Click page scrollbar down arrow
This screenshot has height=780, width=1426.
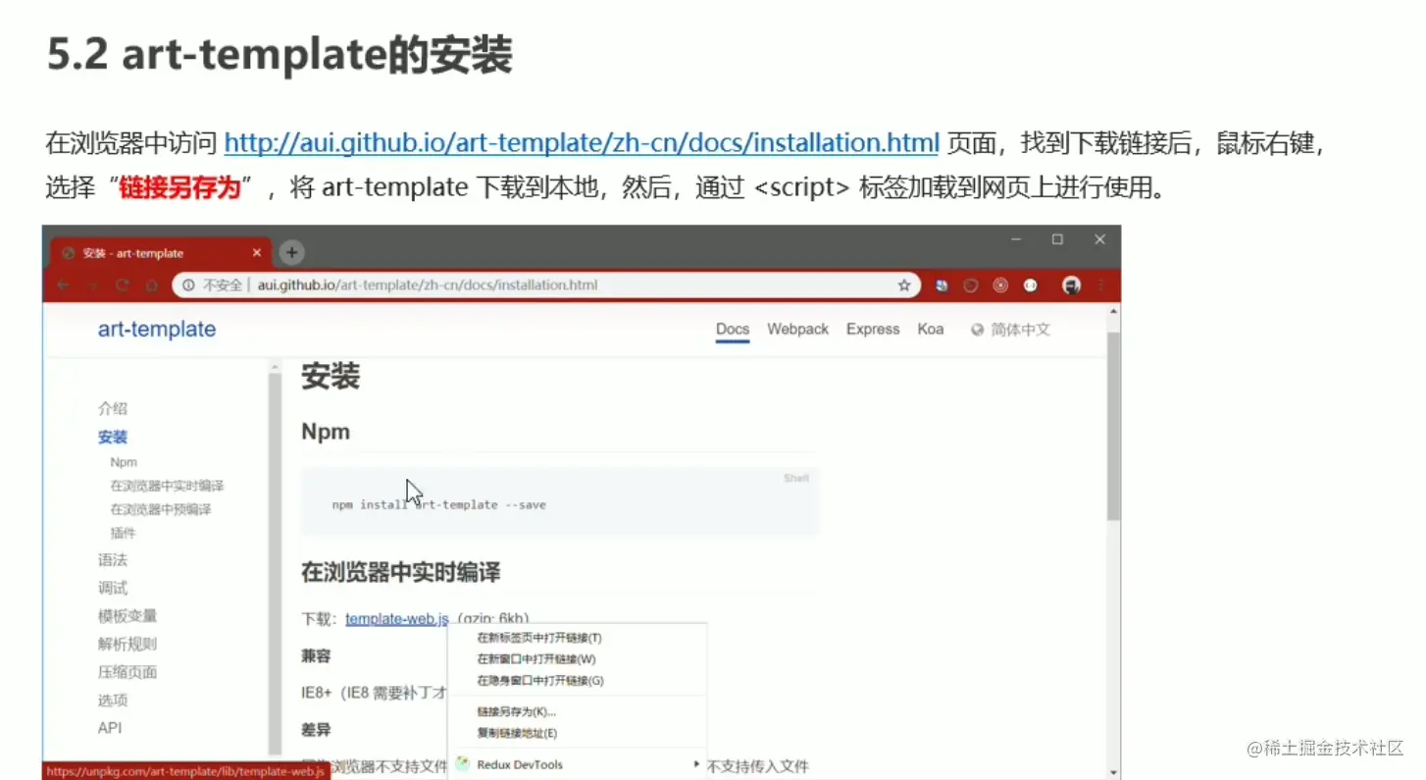coord(1113,772)
